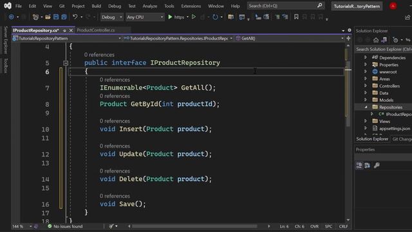The image size is (412, 232).
Task: Click the Categorized icon in the Properties panel
Action: click(x=359, y=165)
